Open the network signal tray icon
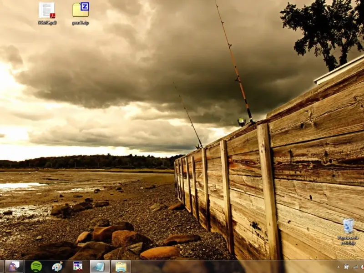Screen dimensions: 364x273 pos(355,267)
